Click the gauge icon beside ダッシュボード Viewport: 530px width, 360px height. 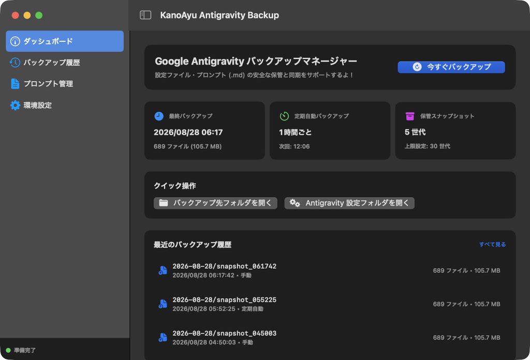pos(15,41)
